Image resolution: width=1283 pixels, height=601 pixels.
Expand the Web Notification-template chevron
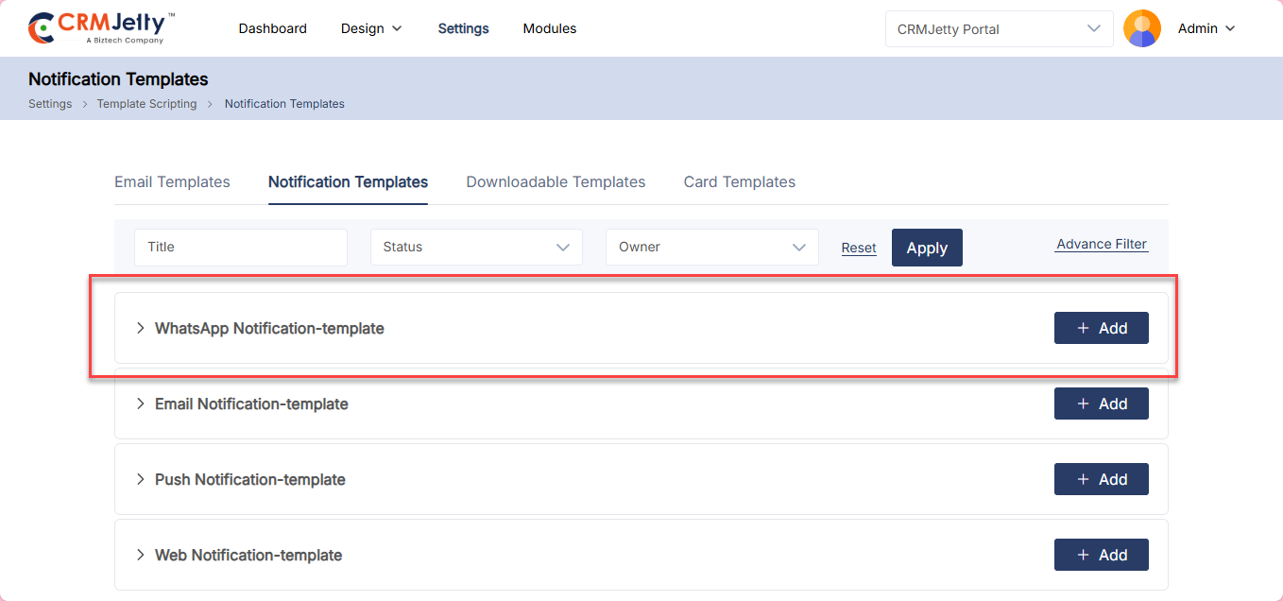click(x=141, y=555)
